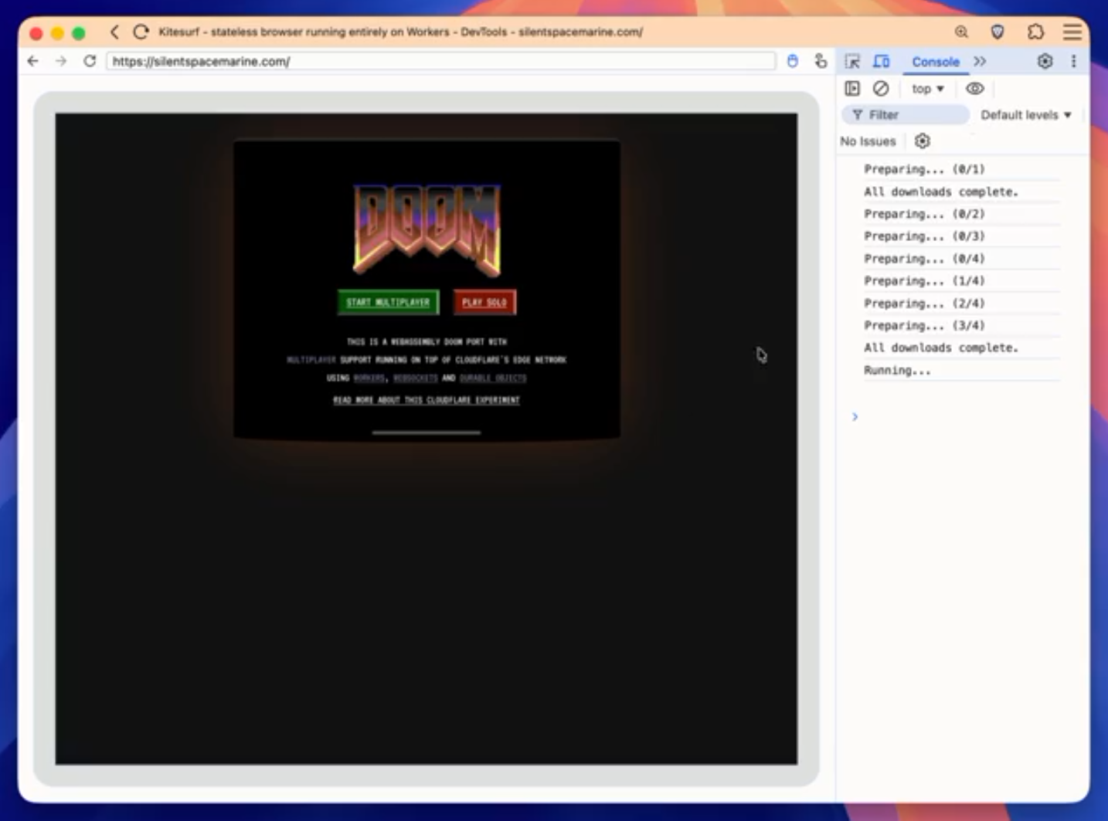Click the 'Preparing... (2/4)' console line
The height and width of the screenshot is (821, 1108).
[924, 304]
